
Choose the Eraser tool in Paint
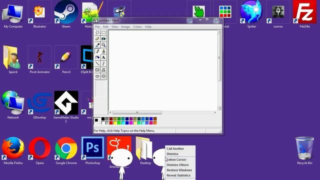[97, 39]
